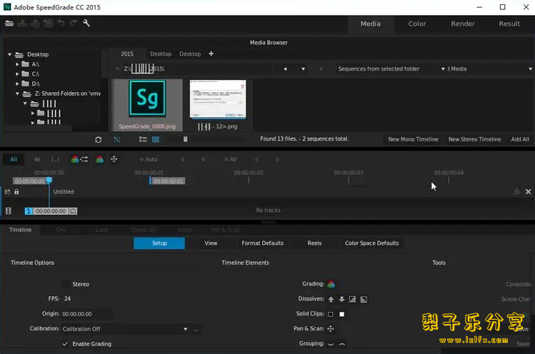535x354 pixels.
Task: Add new media browser tab with plus
Action: pyautogui.click(x=211, y=54)
